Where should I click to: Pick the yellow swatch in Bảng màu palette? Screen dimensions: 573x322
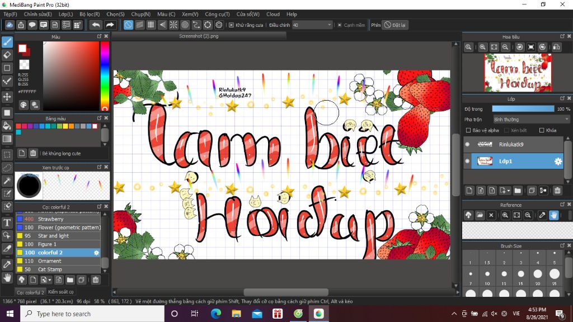(65, 126)
